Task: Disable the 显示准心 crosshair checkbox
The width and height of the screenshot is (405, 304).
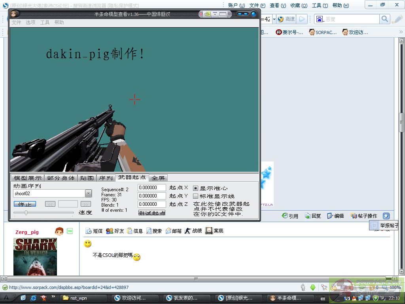Action: point(195,188)
